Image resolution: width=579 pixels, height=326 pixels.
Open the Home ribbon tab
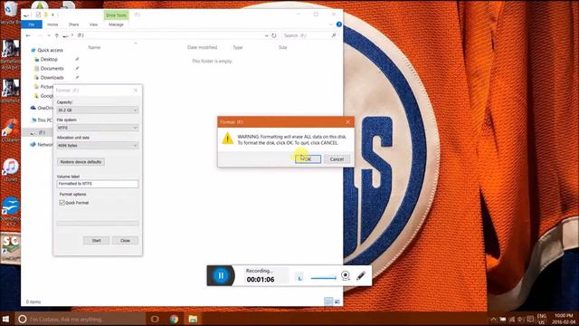click(x=52, y=24)
